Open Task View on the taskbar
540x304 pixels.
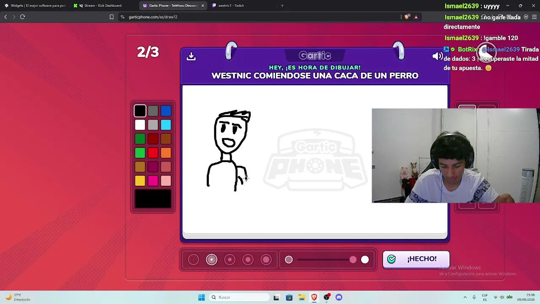coord(276,297)
